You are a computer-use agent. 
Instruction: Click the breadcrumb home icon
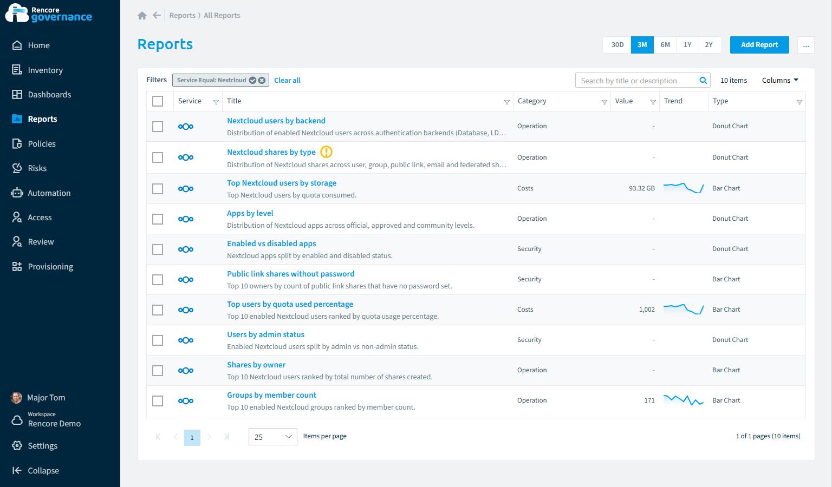click(x=142, y=16)
